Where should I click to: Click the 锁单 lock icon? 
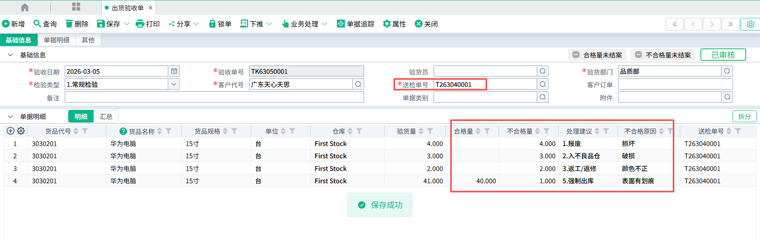coord(212,24)
